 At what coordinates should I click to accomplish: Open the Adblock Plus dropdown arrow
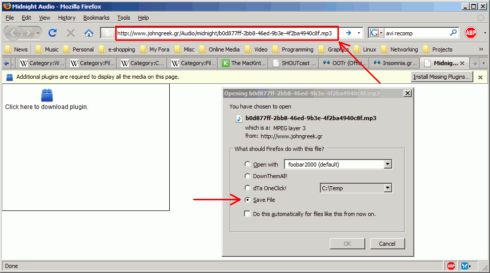pos(485,33)
